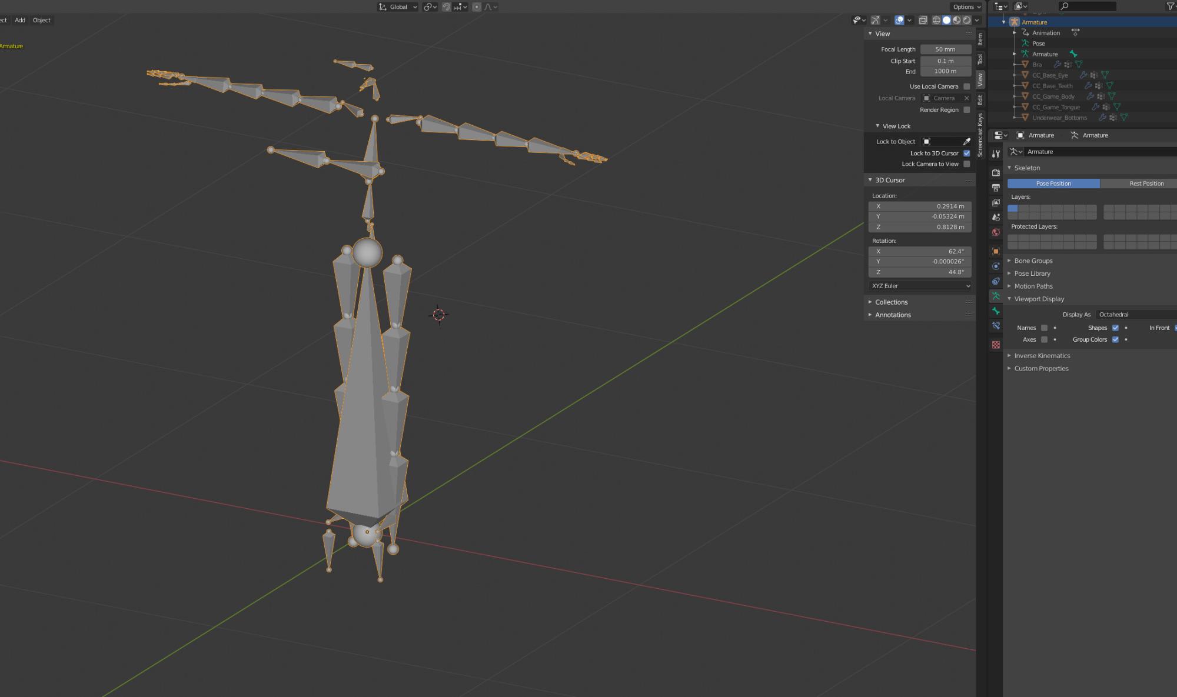Edit the clip End 1000 m field

(x=945, y=71)
